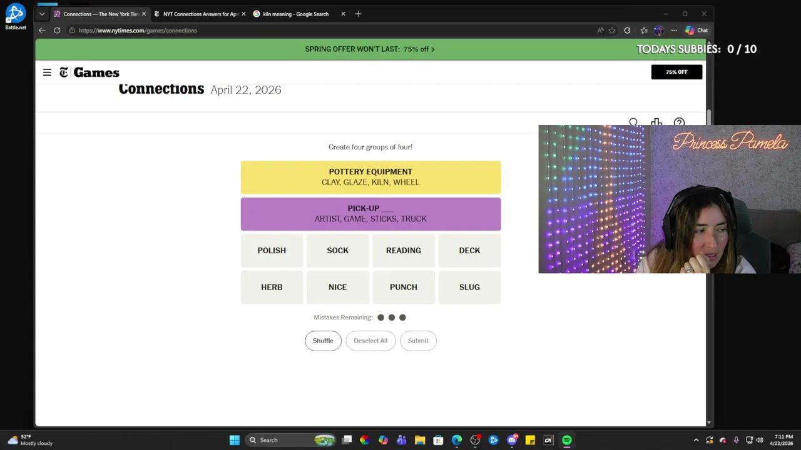The image size is (801, 450).
Task: Open Copilot Chat in the browser toolbar
Action: click(696, 30)
